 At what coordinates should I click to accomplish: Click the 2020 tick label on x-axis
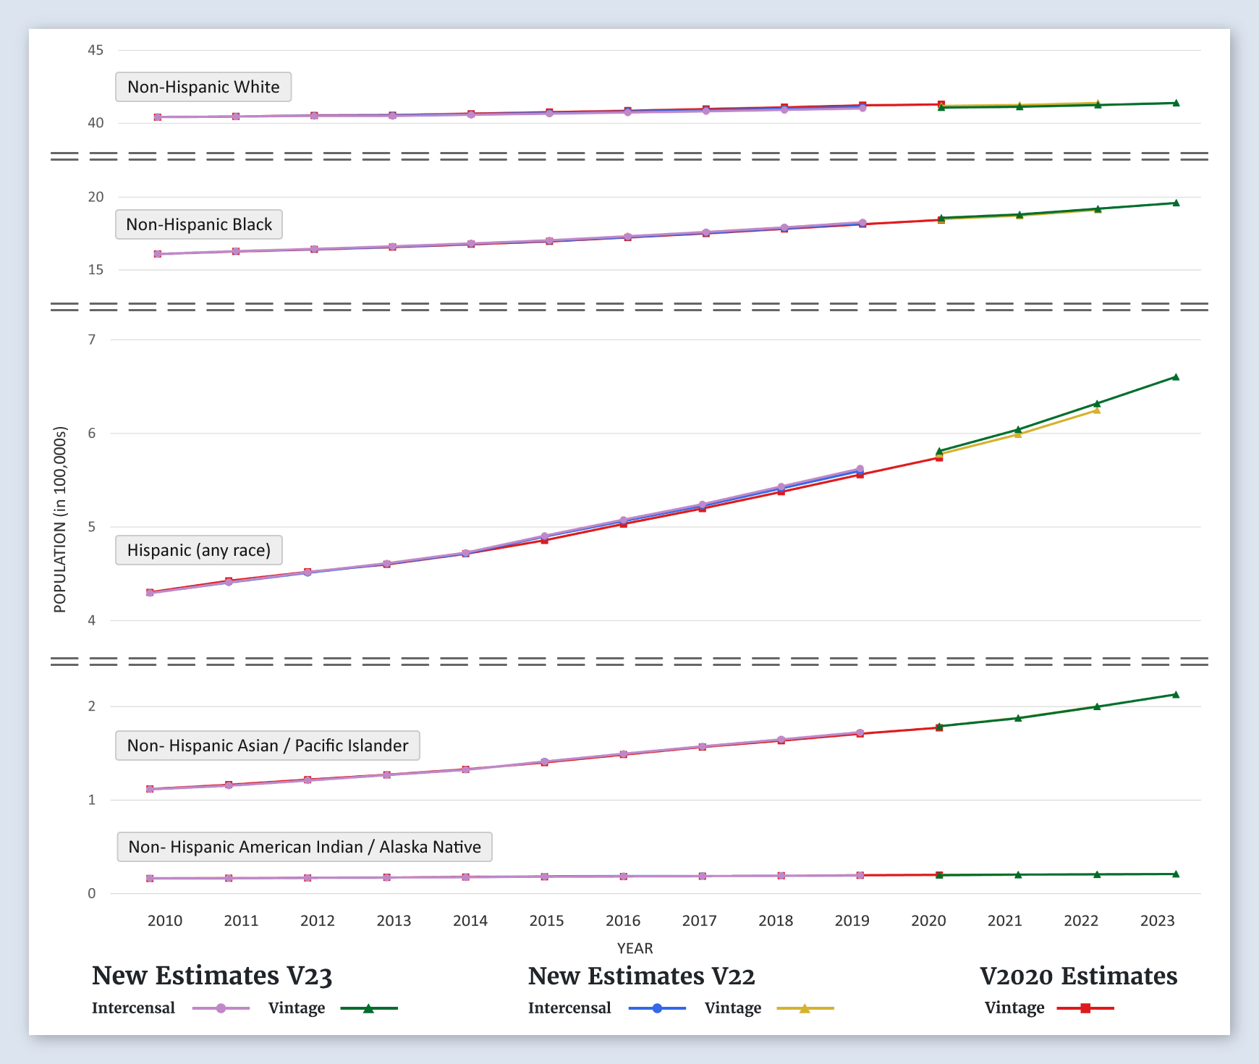point(928,921)
